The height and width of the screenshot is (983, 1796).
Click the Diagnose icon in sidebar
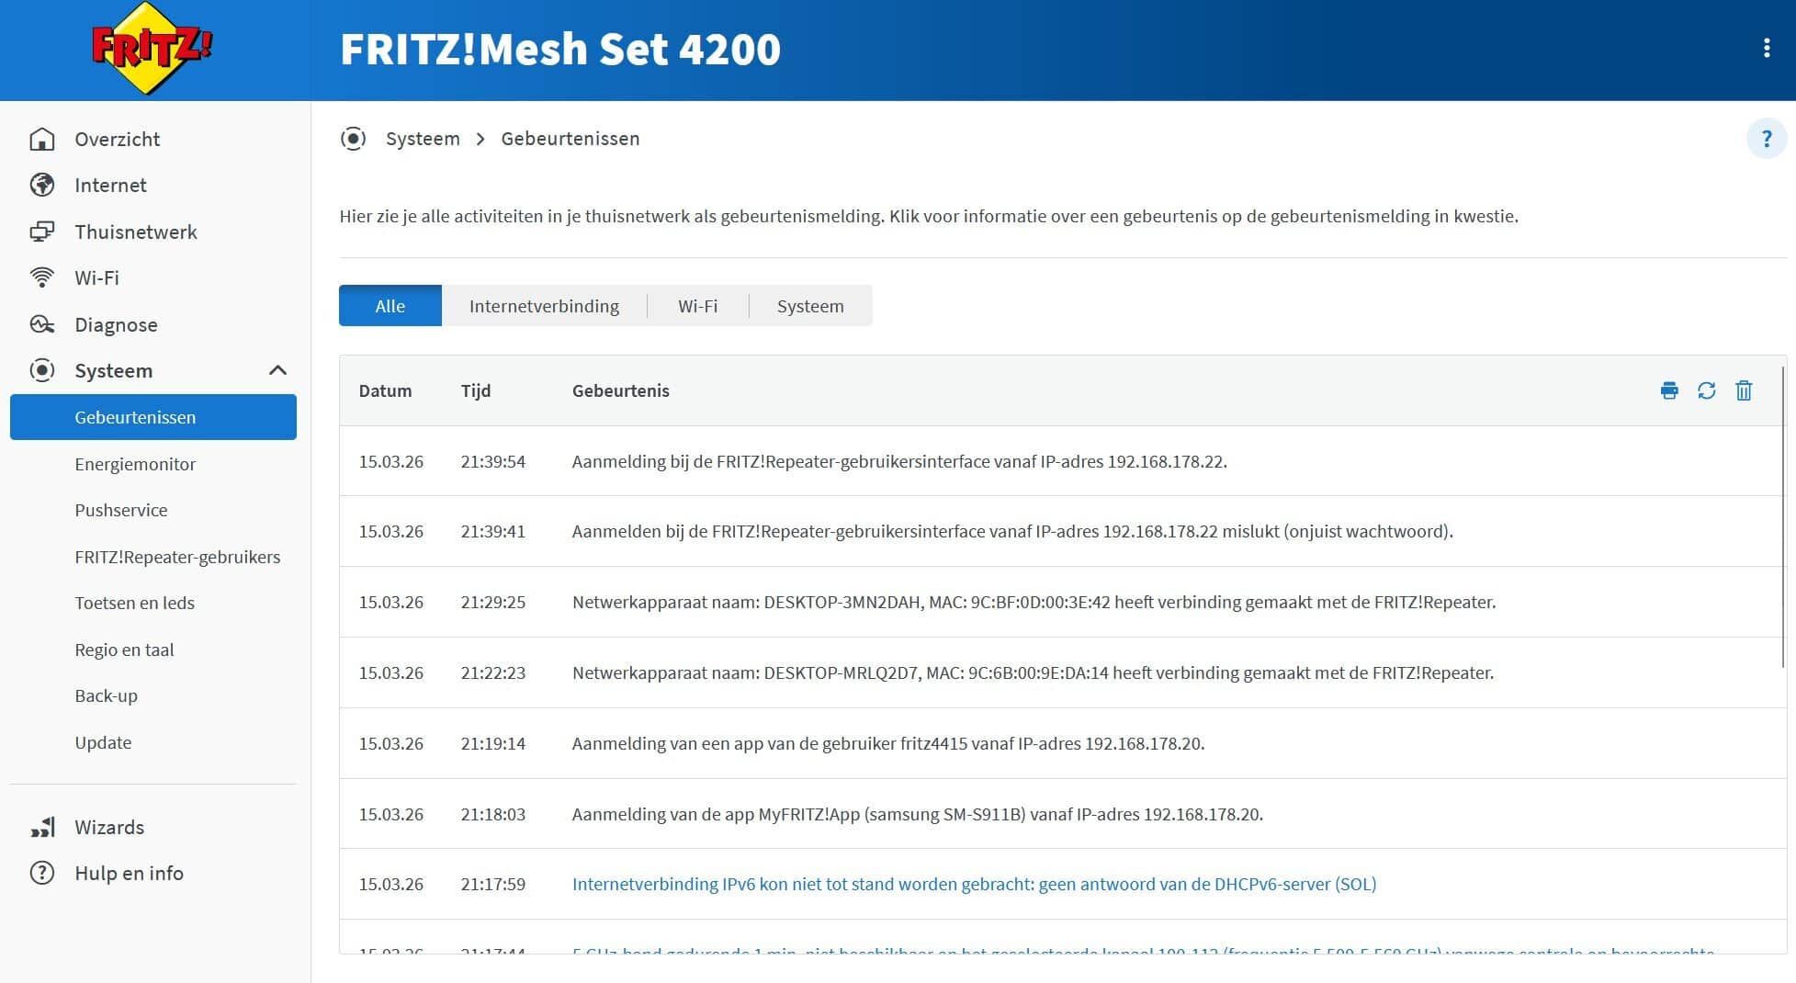point(42,324)
